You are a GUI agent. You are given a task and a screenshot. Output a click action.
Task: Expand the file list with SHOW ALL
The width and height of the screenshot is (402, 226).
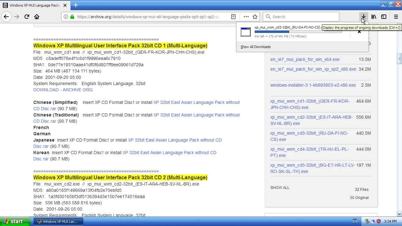click(280, 188)
